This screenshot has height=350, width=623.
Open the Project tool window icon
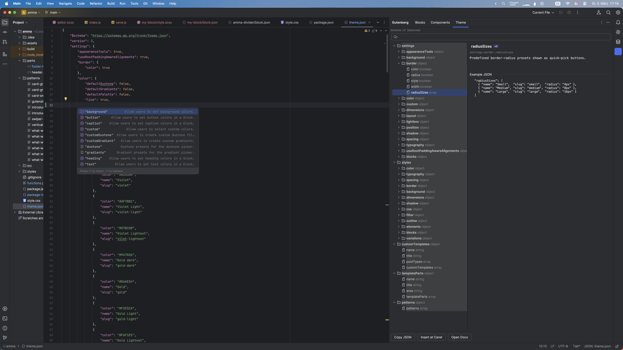(x=5, y=23)
